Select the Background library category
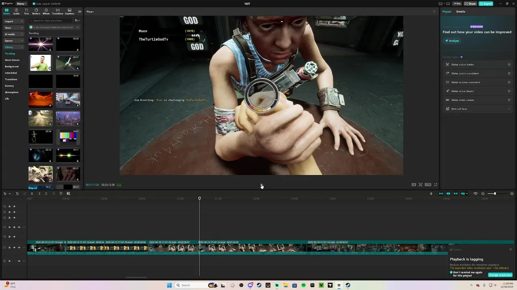 pos(12,66)
